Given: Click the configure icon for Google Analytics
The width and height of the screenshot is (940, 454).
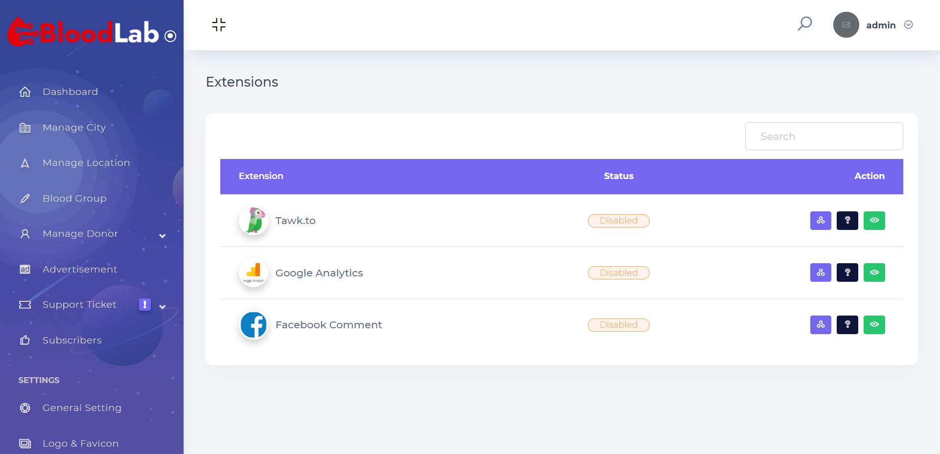Looking at the screenshot, I should point(821,272).
